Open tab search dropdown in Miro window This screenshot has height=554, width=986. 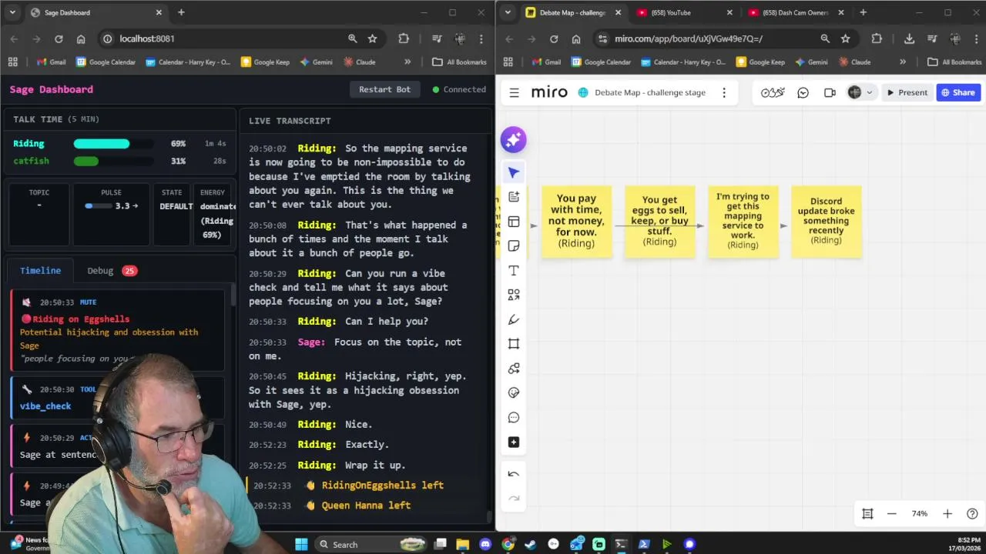click(x=508, y=12)
